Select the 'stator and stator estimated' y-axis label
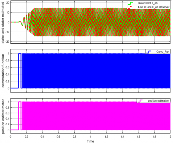The image size is (173, 143). point(3,23)
